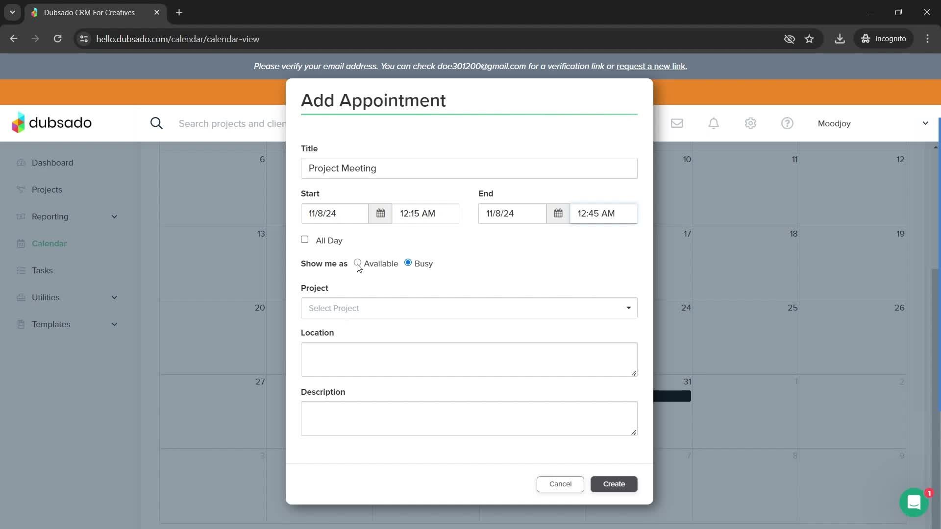Click the Dubsado logo

tap(51, 123)
